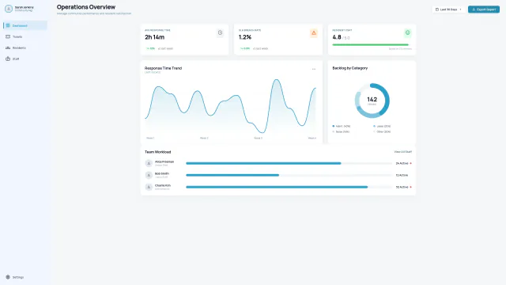Click the dark blue Maintenance legend dot
506x285 pixels.
point(334,127)
